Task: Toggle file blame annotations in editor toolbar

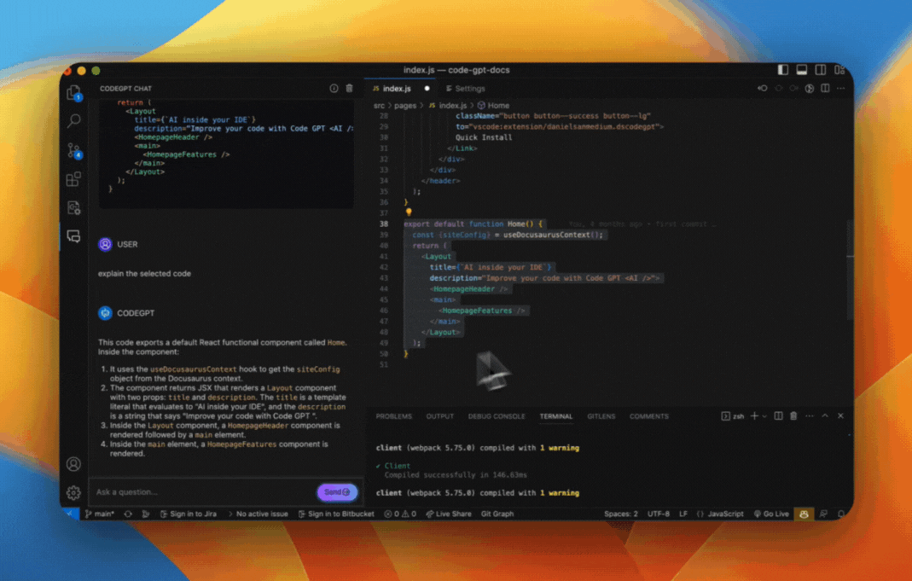Action: (x=809, y=89)
